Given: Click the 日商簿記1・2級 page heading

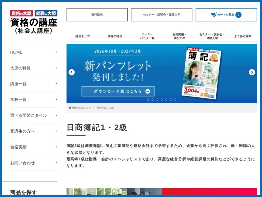Looking at the screenshot, I should [x=97, y=127].
